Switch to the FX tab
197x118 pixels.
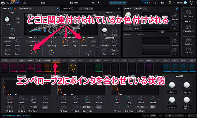point(155,3)
